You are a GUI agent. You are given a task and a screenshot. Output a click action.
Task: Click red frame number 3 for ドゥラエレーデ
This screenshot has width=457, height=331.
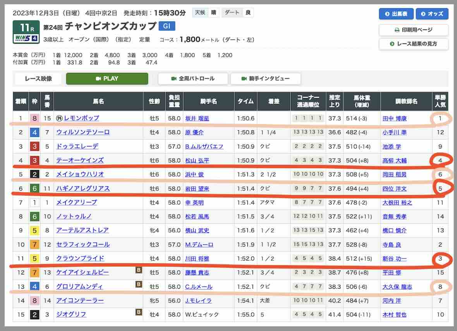pos(35,146)
